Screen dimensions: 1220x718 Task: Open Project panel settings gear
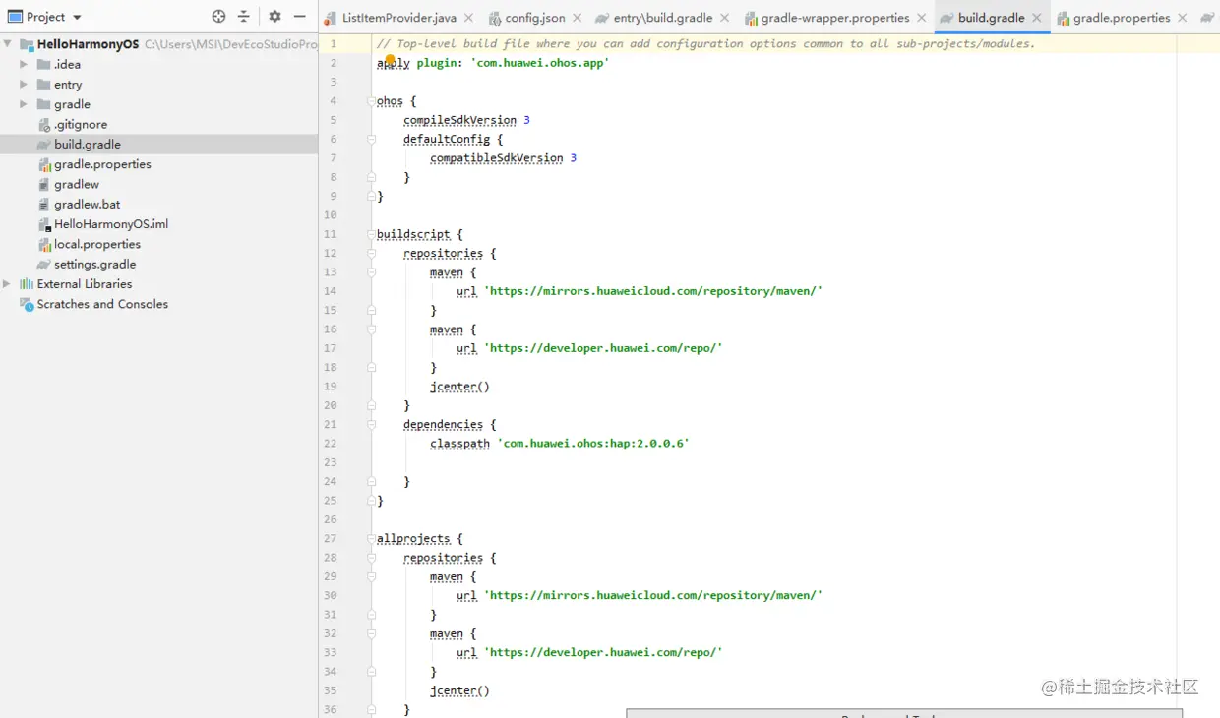[274, 17]
